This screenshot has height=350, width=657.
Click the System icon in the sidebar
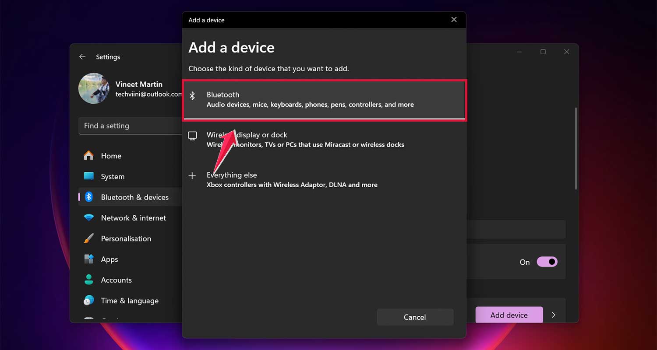[89, 176]
